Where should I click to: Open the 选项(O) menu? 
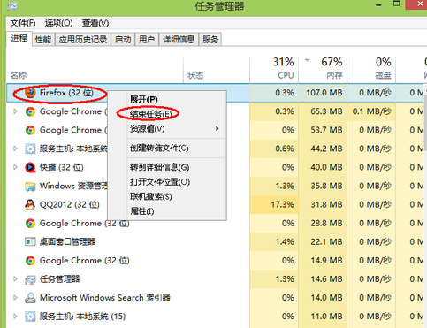[x=58, y=23]
